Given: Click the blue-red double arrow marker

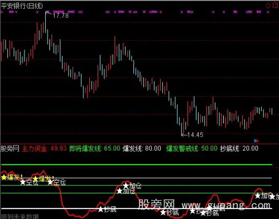Looking at the screenshot, I should (x=256, y=141).
